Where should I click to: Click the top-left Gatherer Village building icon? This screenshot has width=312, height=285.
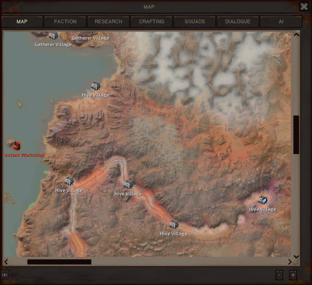53,36
